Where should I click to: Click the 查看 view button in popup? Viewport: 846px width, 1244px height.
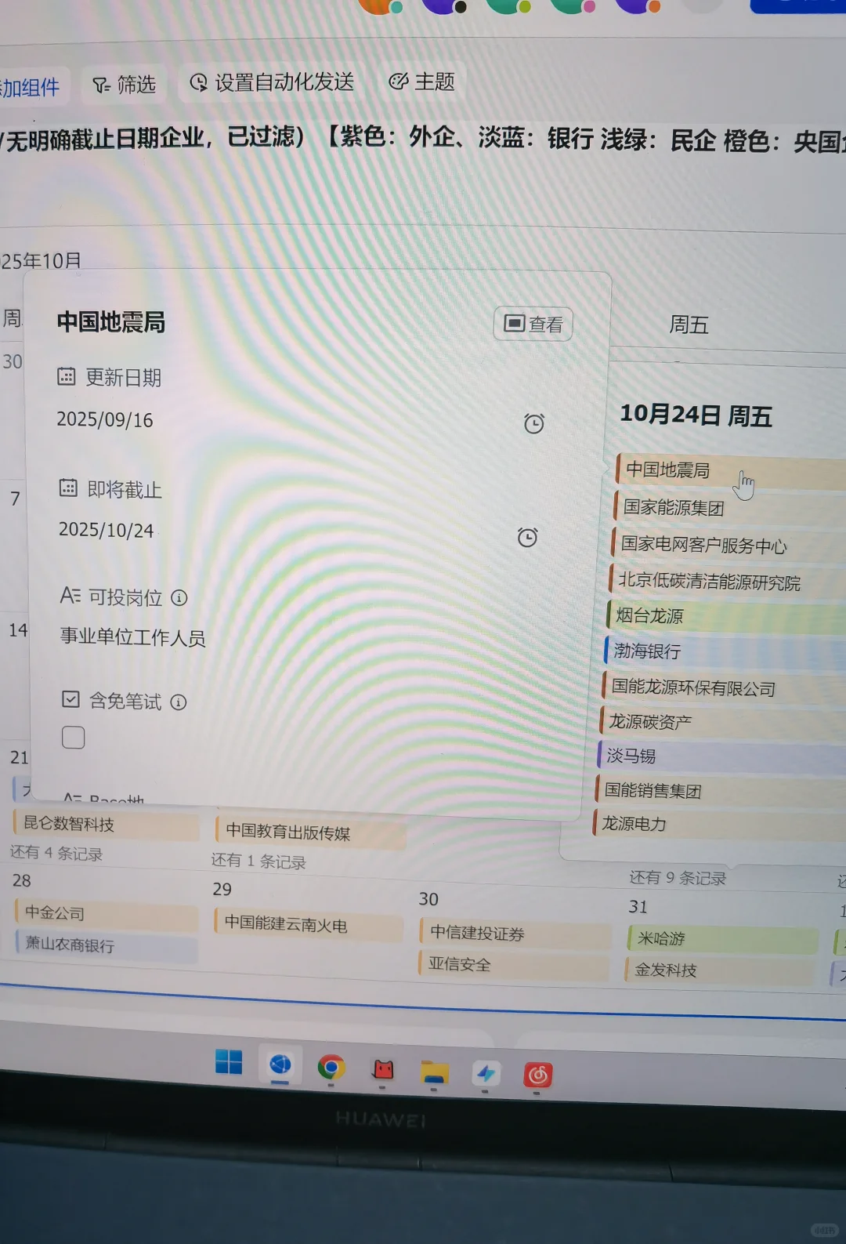(533, 324)
